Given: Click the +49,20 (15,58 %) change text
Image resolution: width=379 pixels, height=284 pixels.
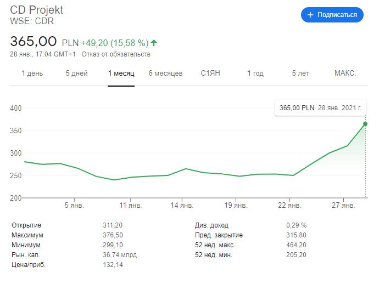Looking at the screenshot, I should 115,43.
